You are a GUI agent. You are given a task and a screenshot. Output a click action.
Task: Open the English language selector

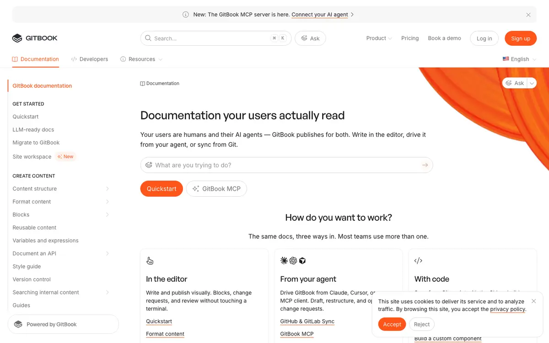point(519,59)
